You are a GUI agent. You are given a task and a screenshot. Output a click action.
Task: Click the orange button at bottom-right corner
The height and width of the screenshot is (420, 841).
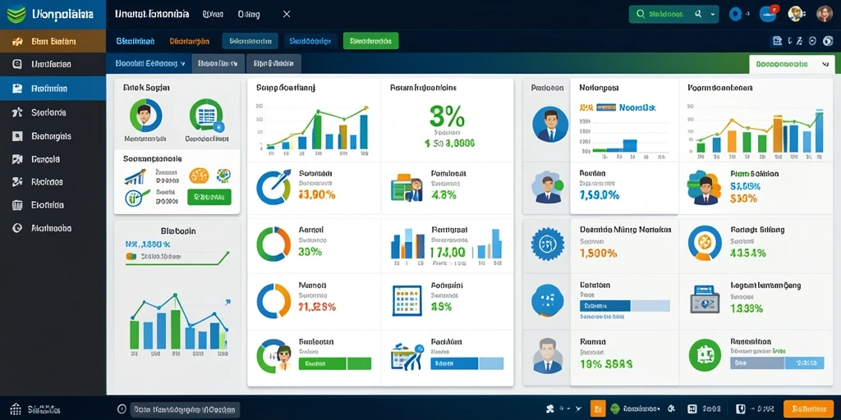tap(808, 409)
